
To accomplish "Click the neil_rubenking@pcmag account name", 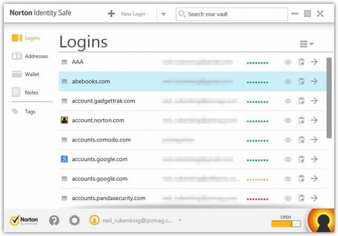I will pyautogui.click(x=137, y=221).
